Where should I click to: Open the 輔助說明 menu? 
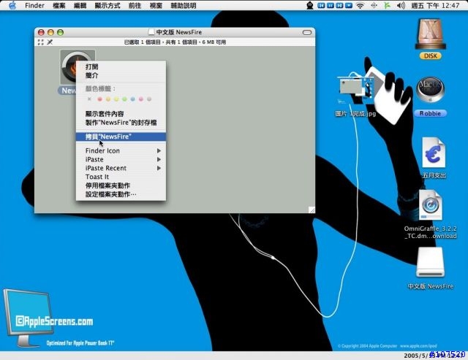(x=184, y=5)
